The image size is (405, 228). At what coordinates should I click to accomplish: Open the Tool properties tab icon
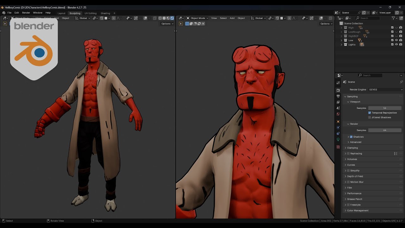[x=338, y=83]
